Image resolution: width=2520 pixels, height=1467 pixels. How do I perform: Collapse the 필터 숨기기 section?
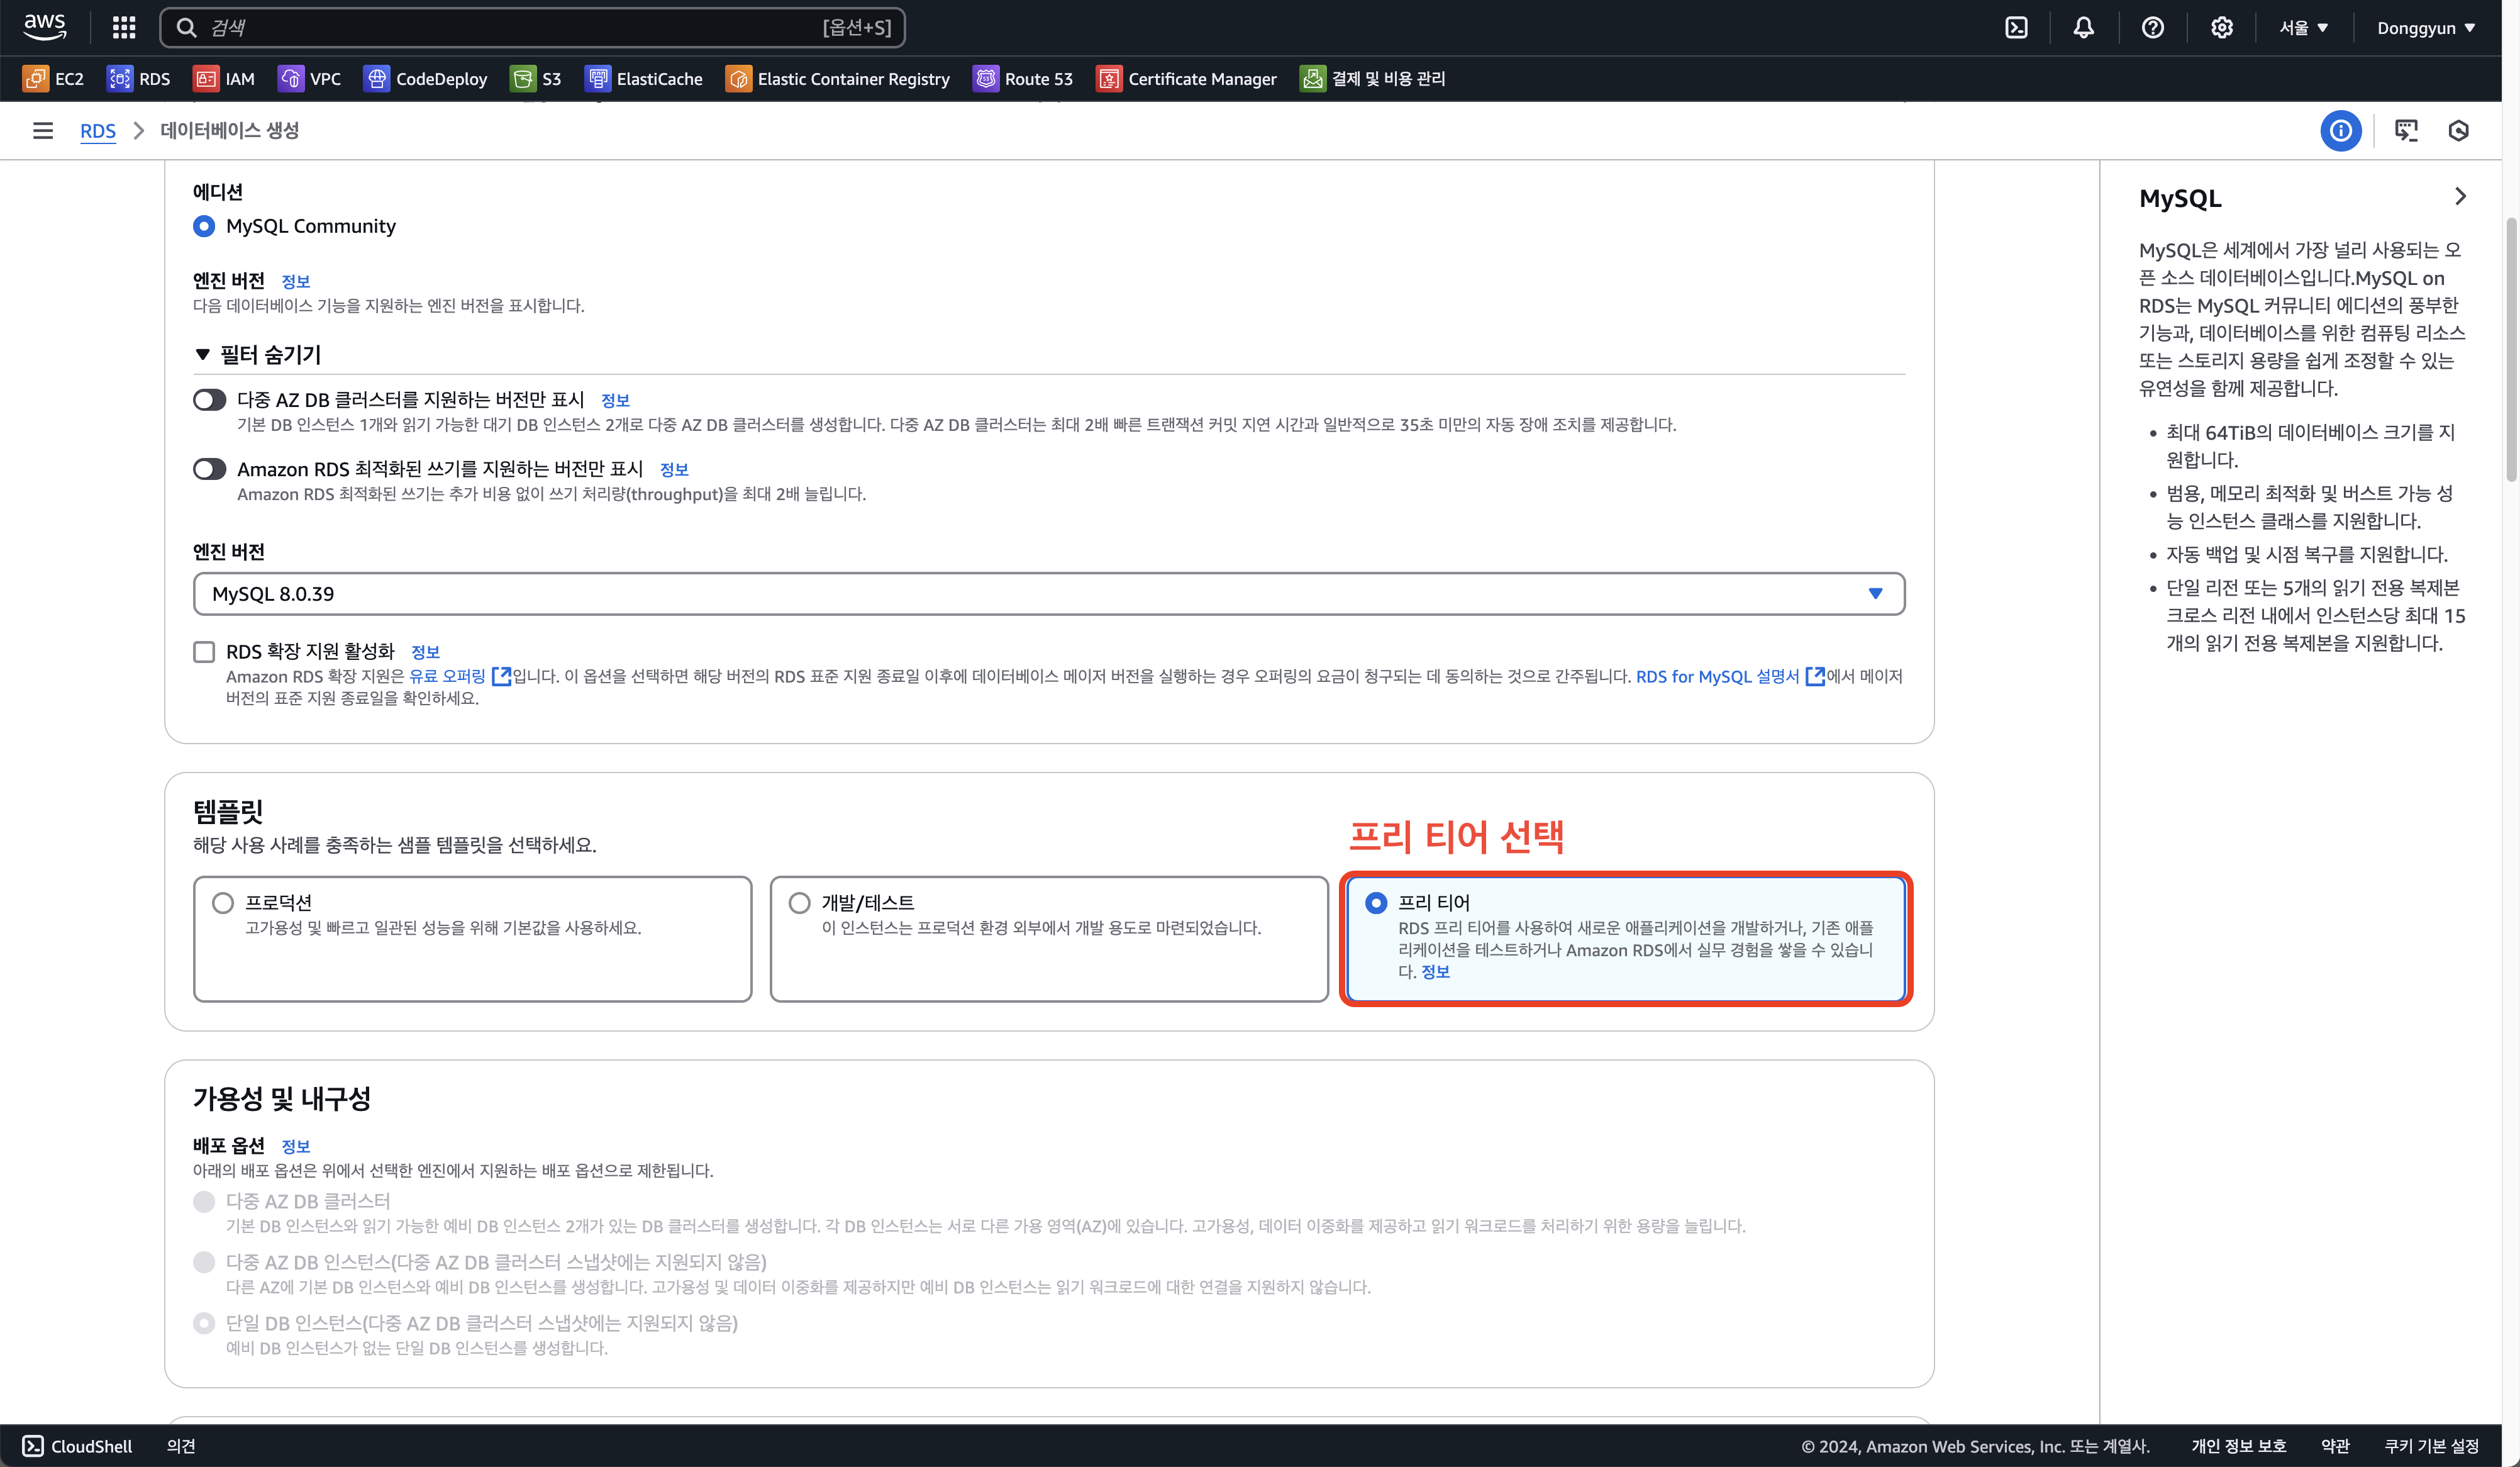coord(257,355)
